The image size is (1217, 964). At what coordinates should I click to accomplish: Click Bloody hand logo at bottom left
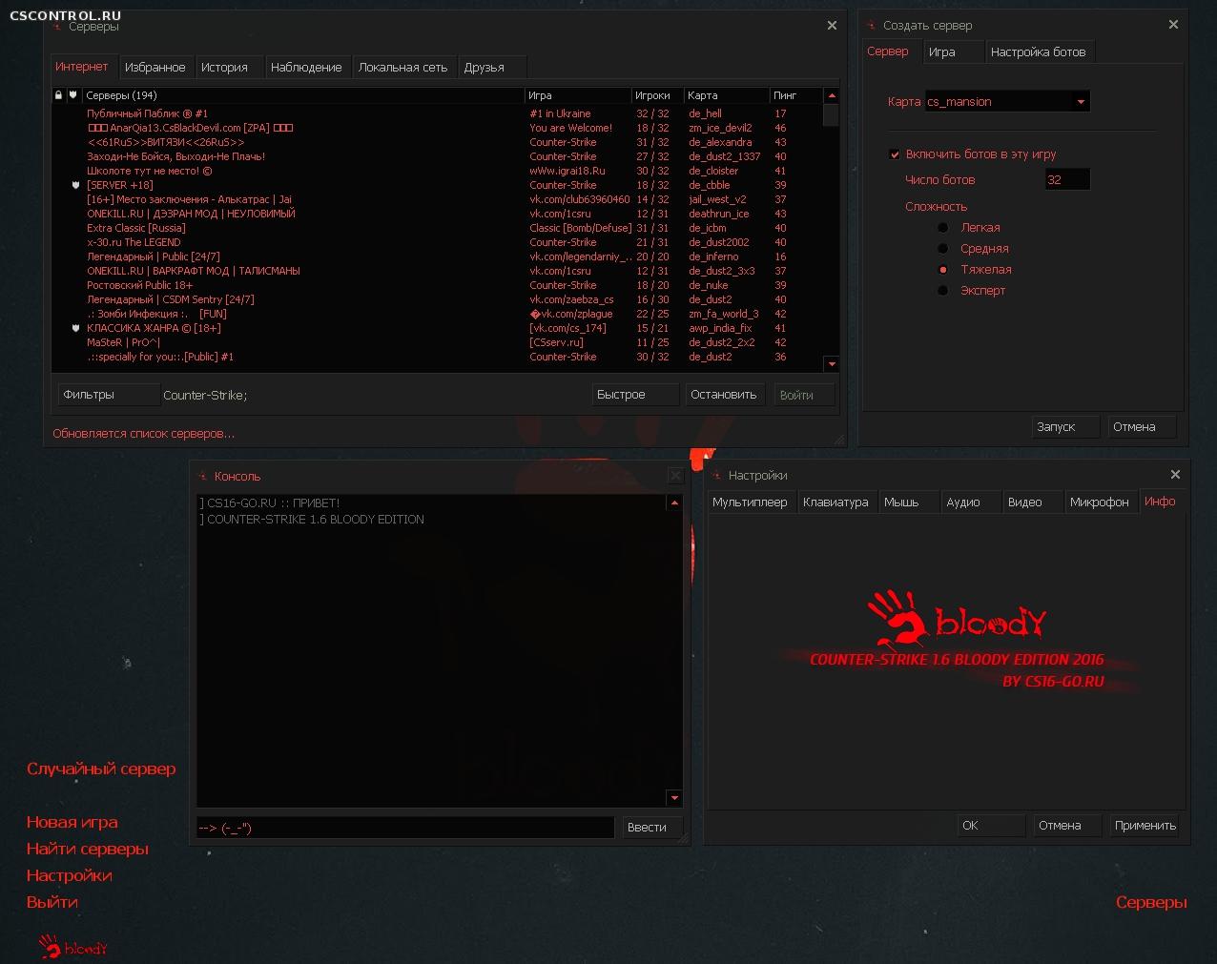pos(72,946)
